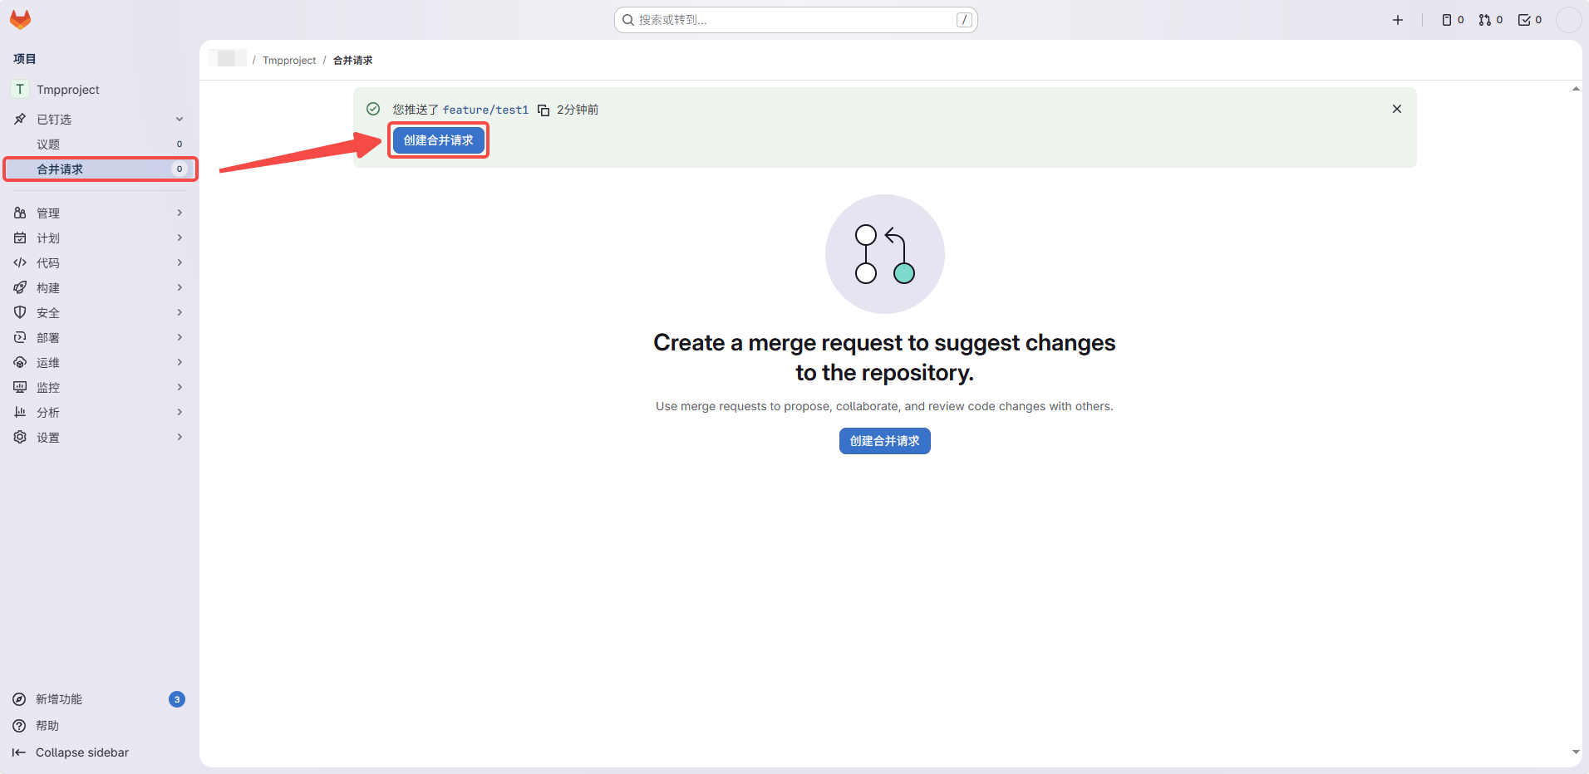Screen dimensions: 1589x774
Task: Open the feature/test1 branch link
Action: 485,110
